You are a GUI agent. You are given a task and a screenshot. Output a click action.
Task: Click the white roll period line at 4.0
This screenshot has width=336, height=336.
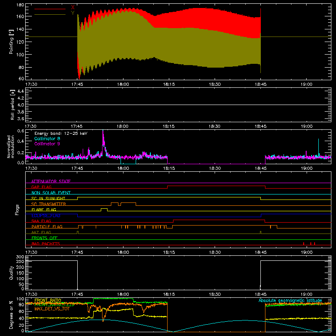[178, 105]
